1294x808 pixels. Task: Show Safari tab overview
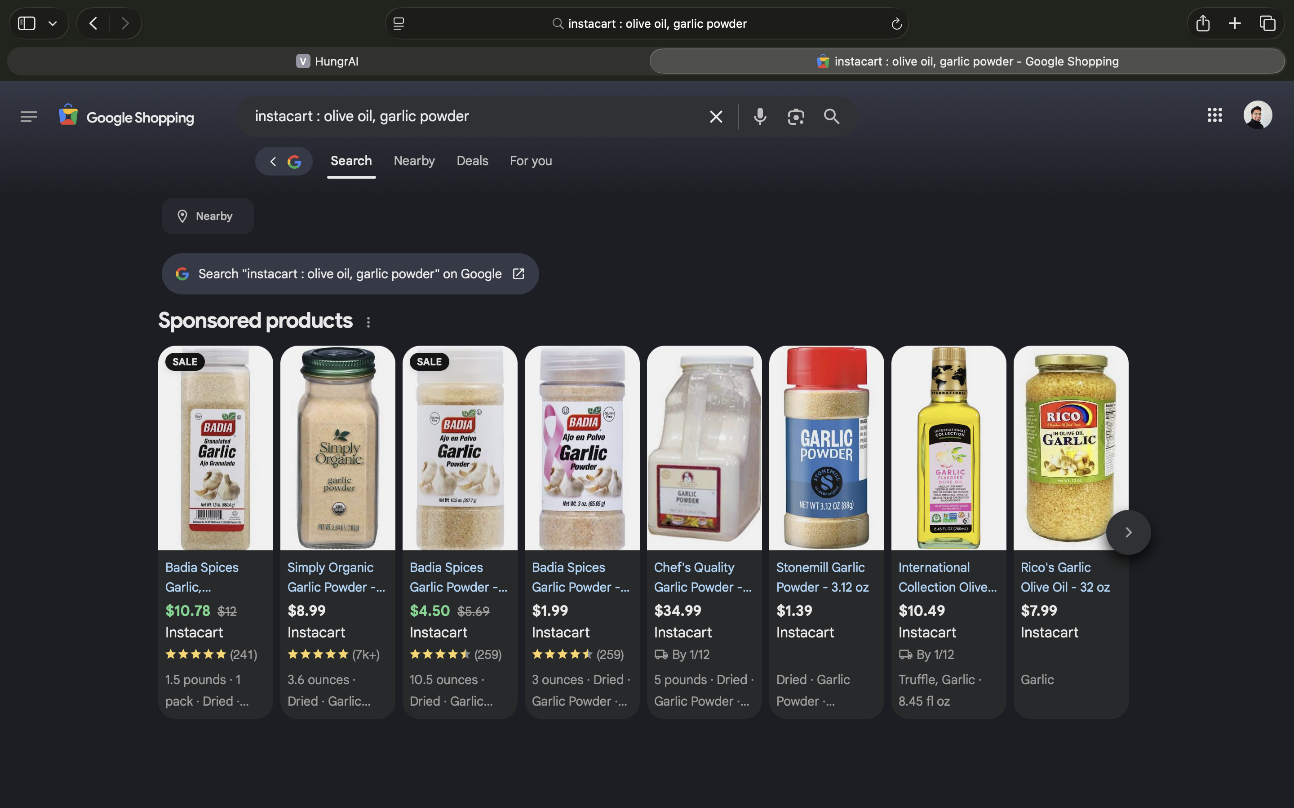(1267, 23)
